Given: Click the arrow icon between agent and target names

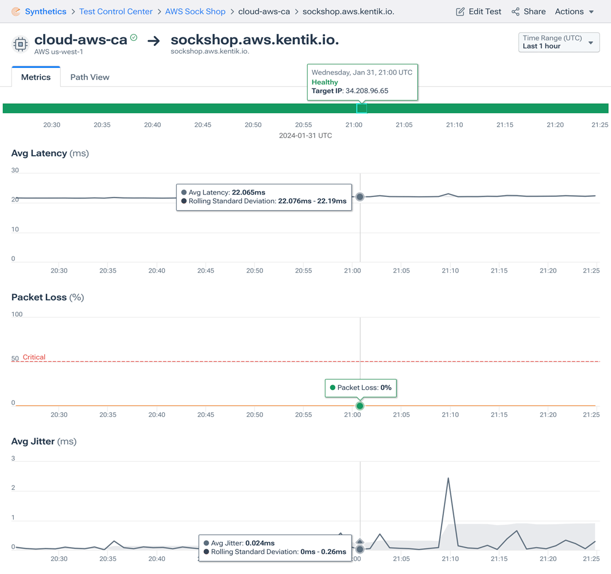Looking at the screenshot, I should [x=155, y=41].
